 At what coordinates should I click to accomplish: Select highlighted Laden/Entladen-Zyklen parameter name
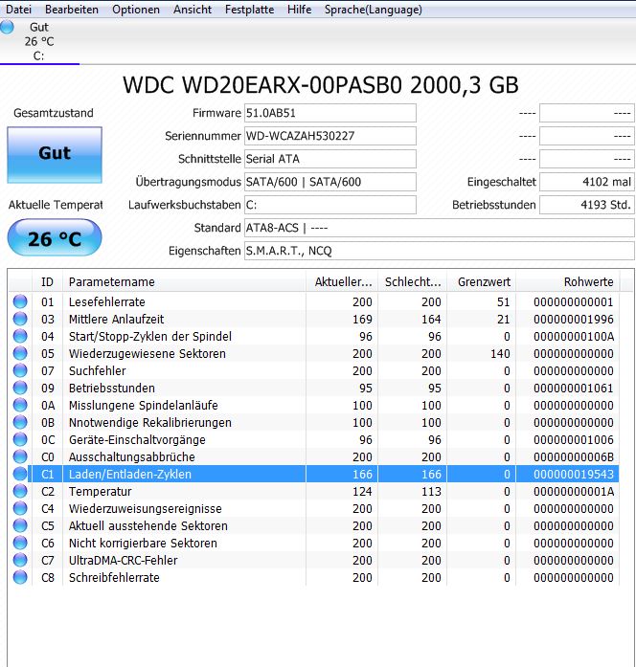pyautogui.click(x=130, y=475)
